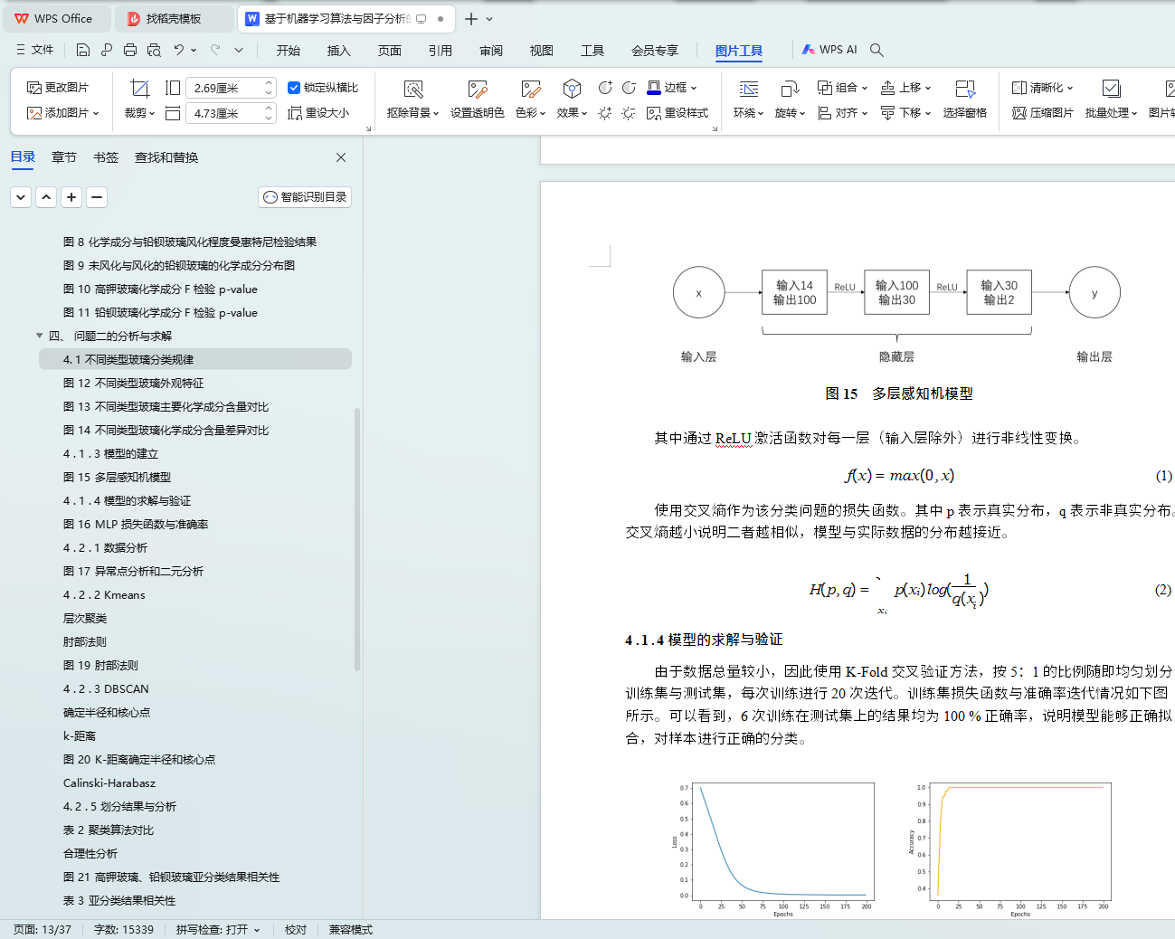Click the WPS Office home tab

[56, 19]
